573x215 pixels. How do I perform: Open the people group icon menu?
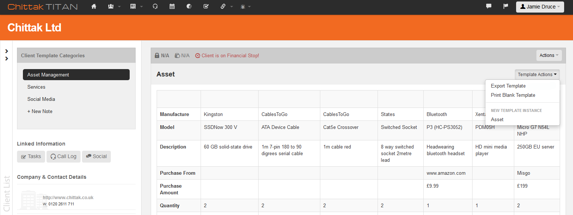coord(114,6)
